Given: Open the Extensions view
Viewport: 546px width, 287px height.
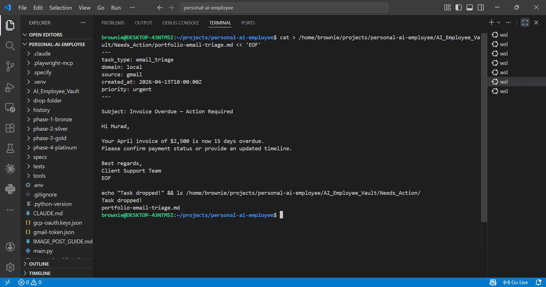Looking at the screenshot, I should coord(10,128).
